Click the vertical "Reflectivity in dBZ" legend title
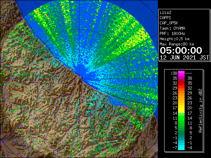The width and height of the screenshot is (211, 158). pos(200,111)
